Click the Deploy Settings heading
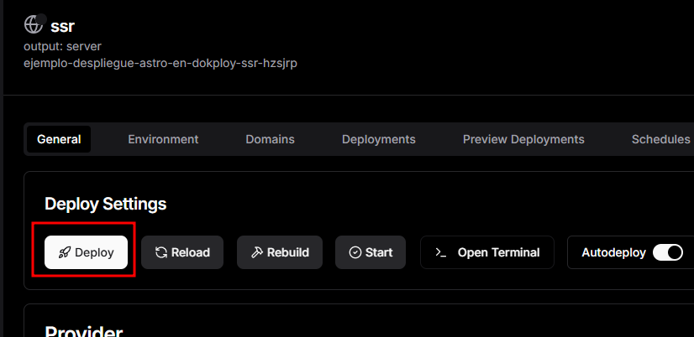Screen dimensions: 694x337 (105, 204)
